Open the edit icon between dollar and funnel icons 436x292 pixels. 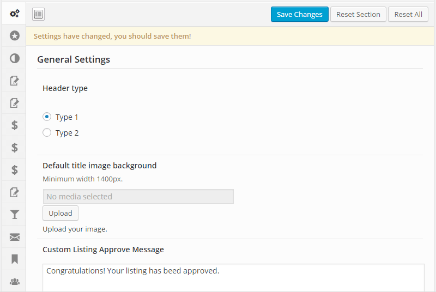click(x=14, y=192)
